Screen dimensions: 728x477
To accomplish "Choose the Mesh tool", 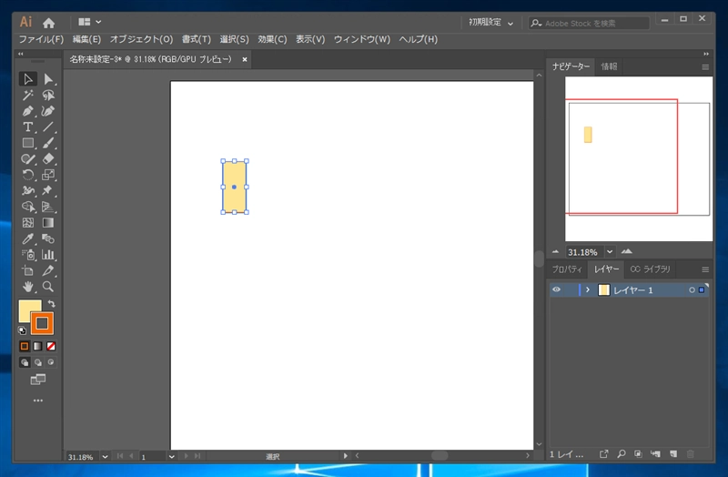I will pos(28,222).
